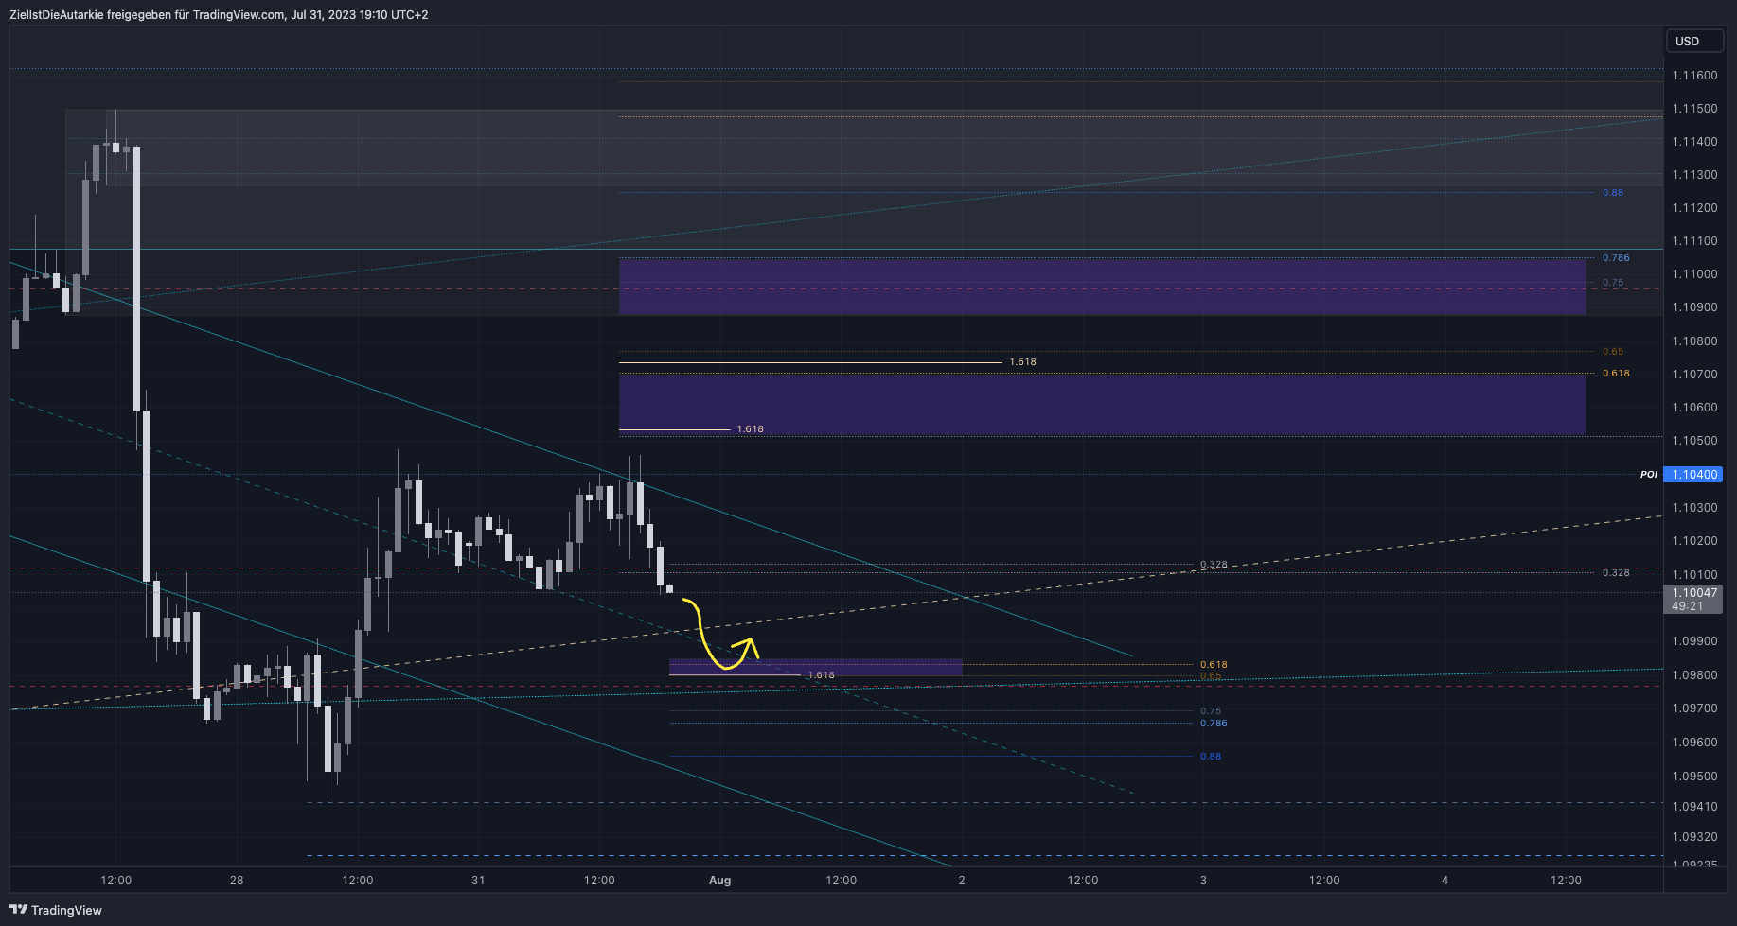Click the 1.09900 price axis label

(x=1694, y=640)
